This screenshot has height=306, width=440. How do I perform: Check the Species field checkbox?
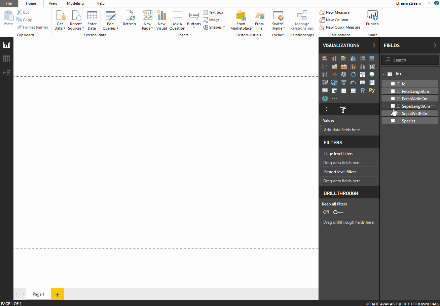[393, 121]
